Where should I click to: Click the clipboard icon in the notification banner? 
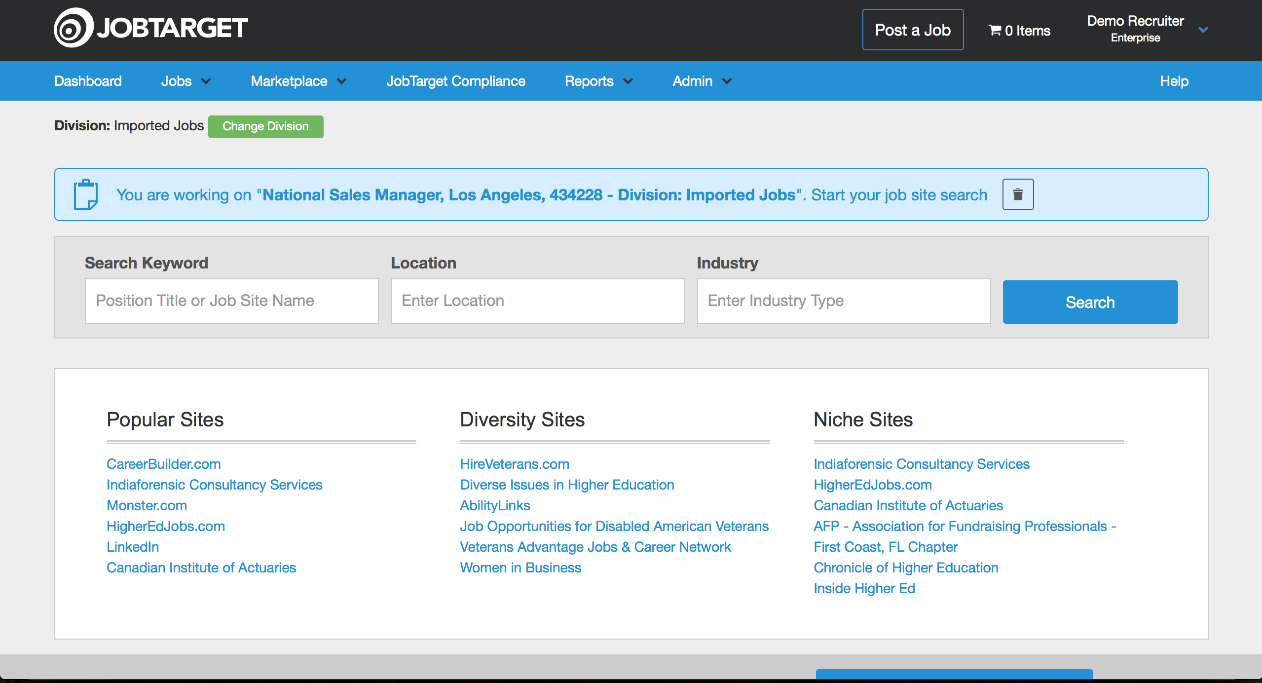pos(87,194)
